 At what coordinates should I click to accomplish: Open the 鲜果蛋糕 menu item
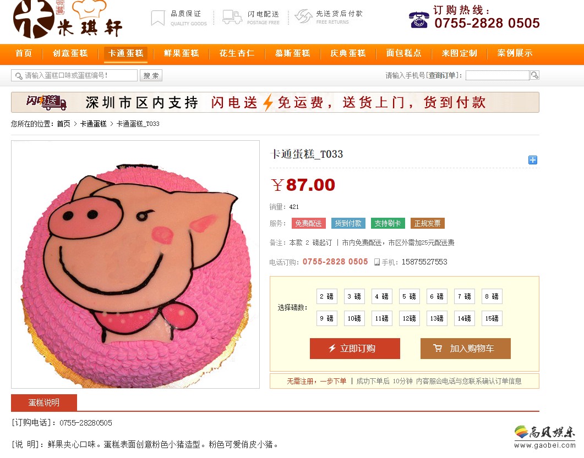182,53
